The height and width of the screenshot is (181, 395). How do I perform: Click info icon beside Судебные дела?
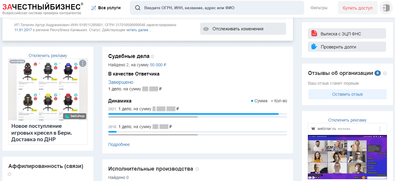click(x=153, y=56)
